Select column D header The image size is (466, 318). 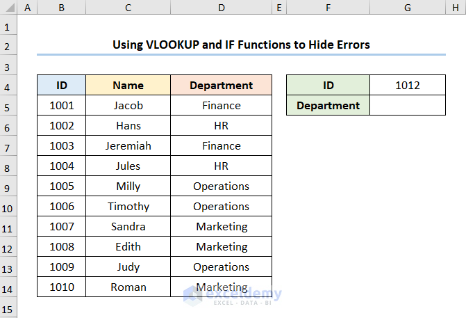coord(221,7)
